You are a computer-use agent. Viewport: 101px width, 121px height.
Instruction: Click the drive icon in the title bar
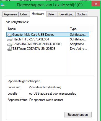(x=2, y=5)
